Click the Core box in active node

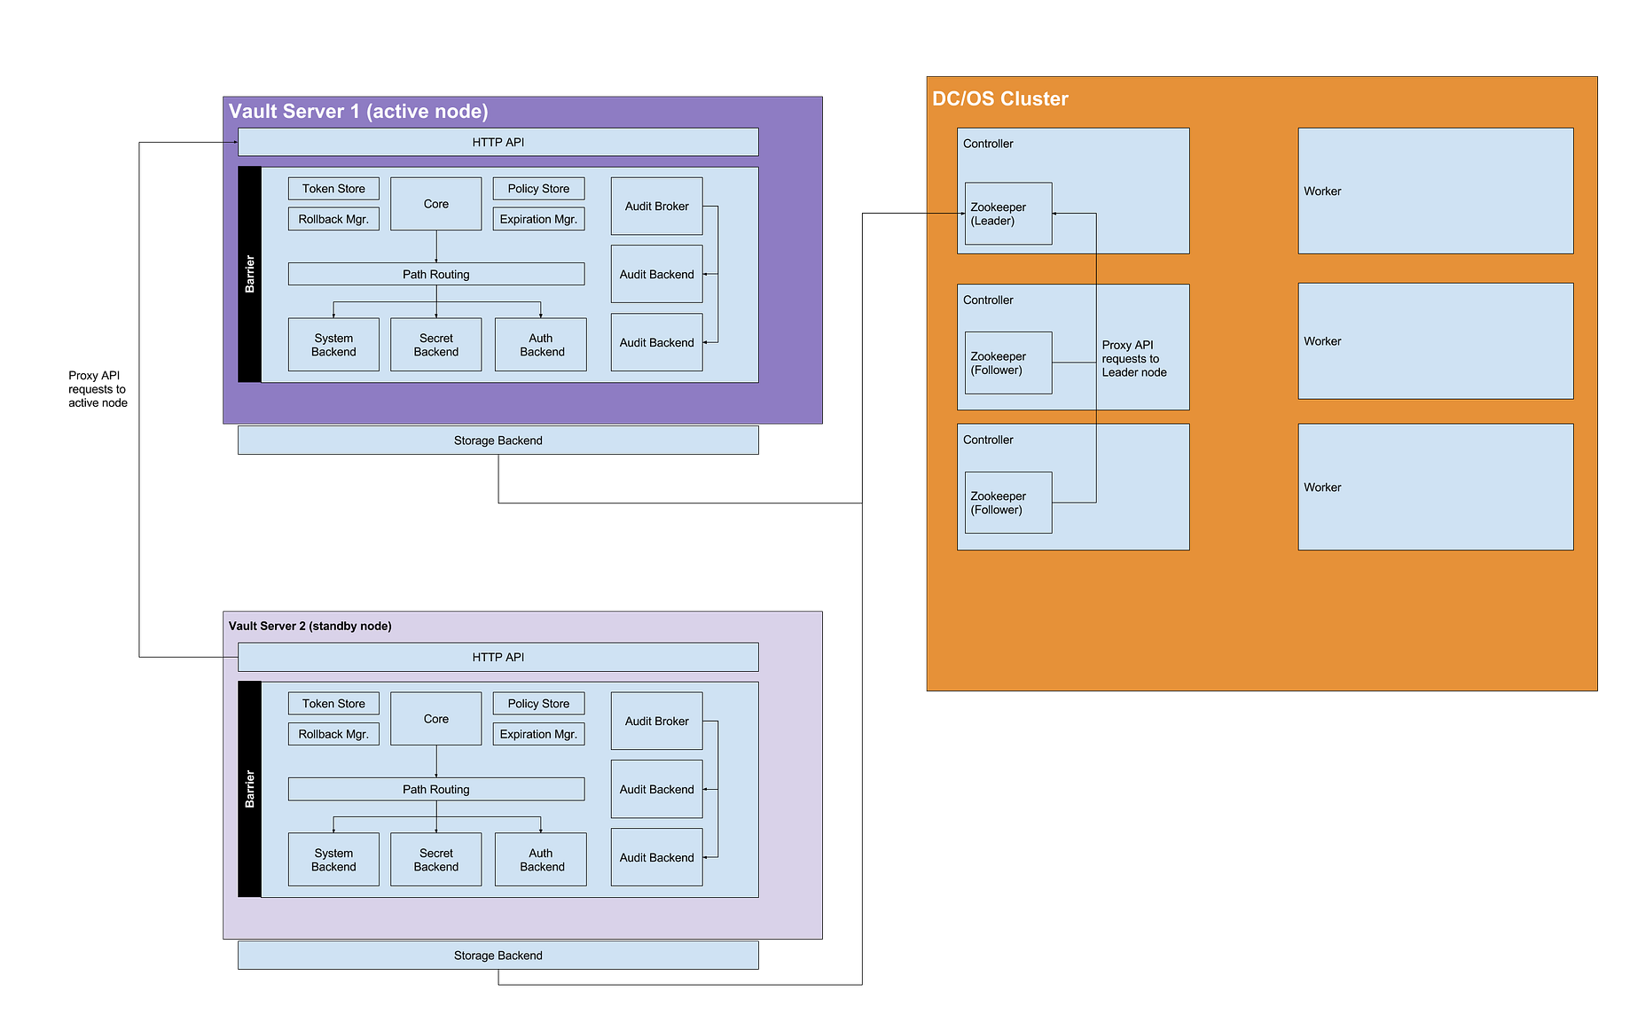[x=436, y=204]
